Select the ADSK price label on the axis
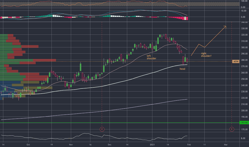The image size is (249, 147). (236, 61)
